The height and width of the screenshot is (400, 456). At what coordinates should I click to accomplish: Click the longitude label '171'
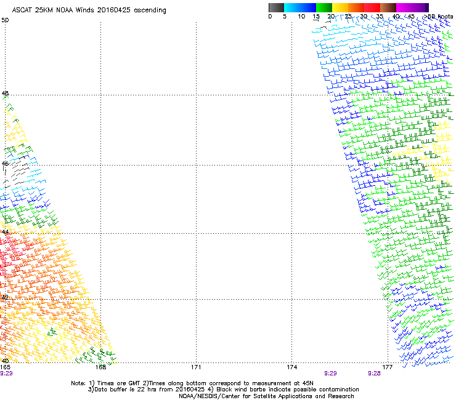(196, 367)
